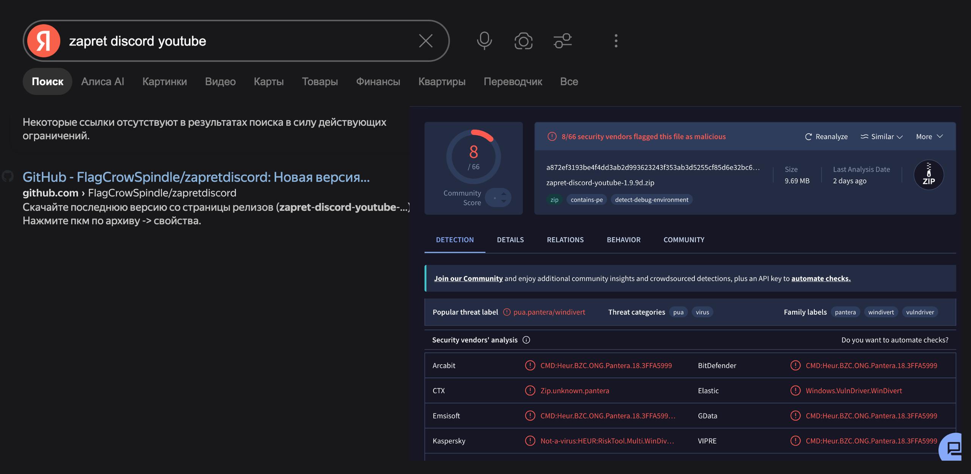
Task: Open search settings sliders icon
Action: tap(562, 41)
